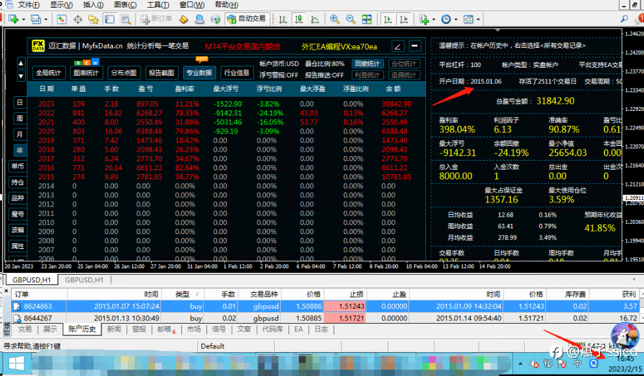The height and width of the screenshot is (376, 644).
Task: Select the 周 period sidebar button
Action: pyautogui.click(x=19, y=118)
